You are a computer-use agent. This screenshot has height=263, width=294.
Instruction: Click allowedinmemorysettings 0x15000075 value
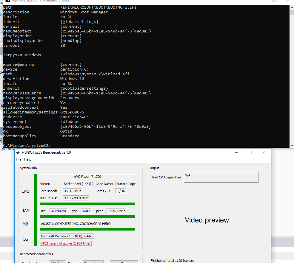72,112
